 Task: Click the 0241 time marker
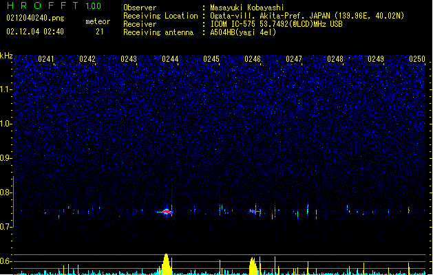tap(46, 59)
